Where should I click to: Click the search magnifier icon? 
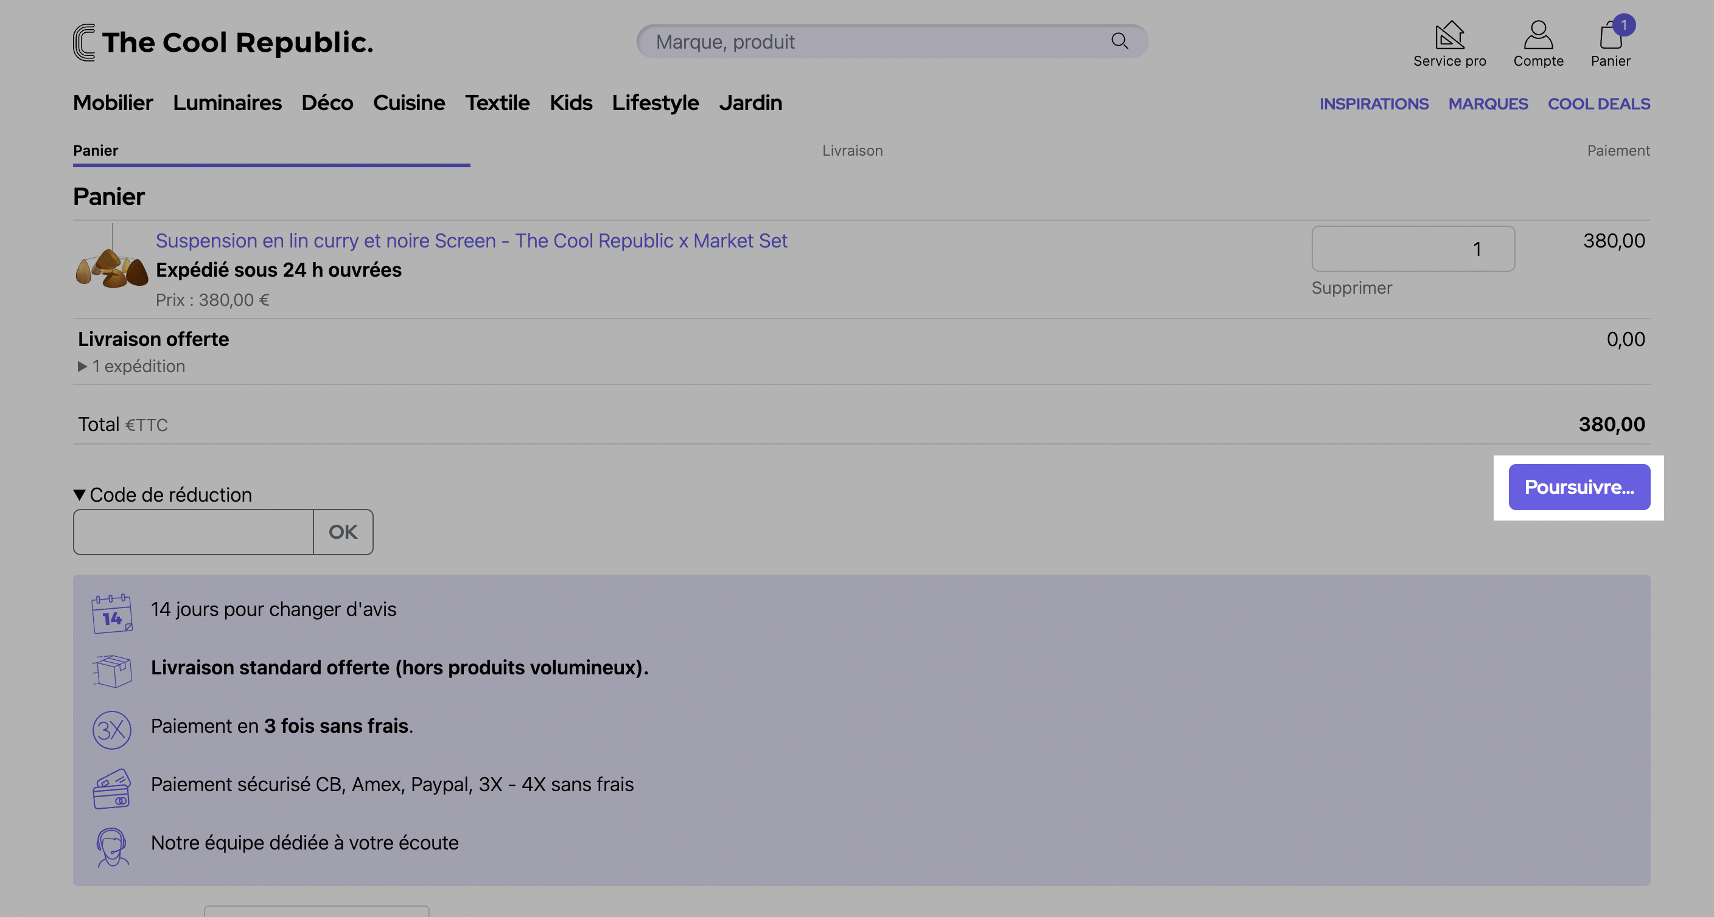pos(1119,41)
